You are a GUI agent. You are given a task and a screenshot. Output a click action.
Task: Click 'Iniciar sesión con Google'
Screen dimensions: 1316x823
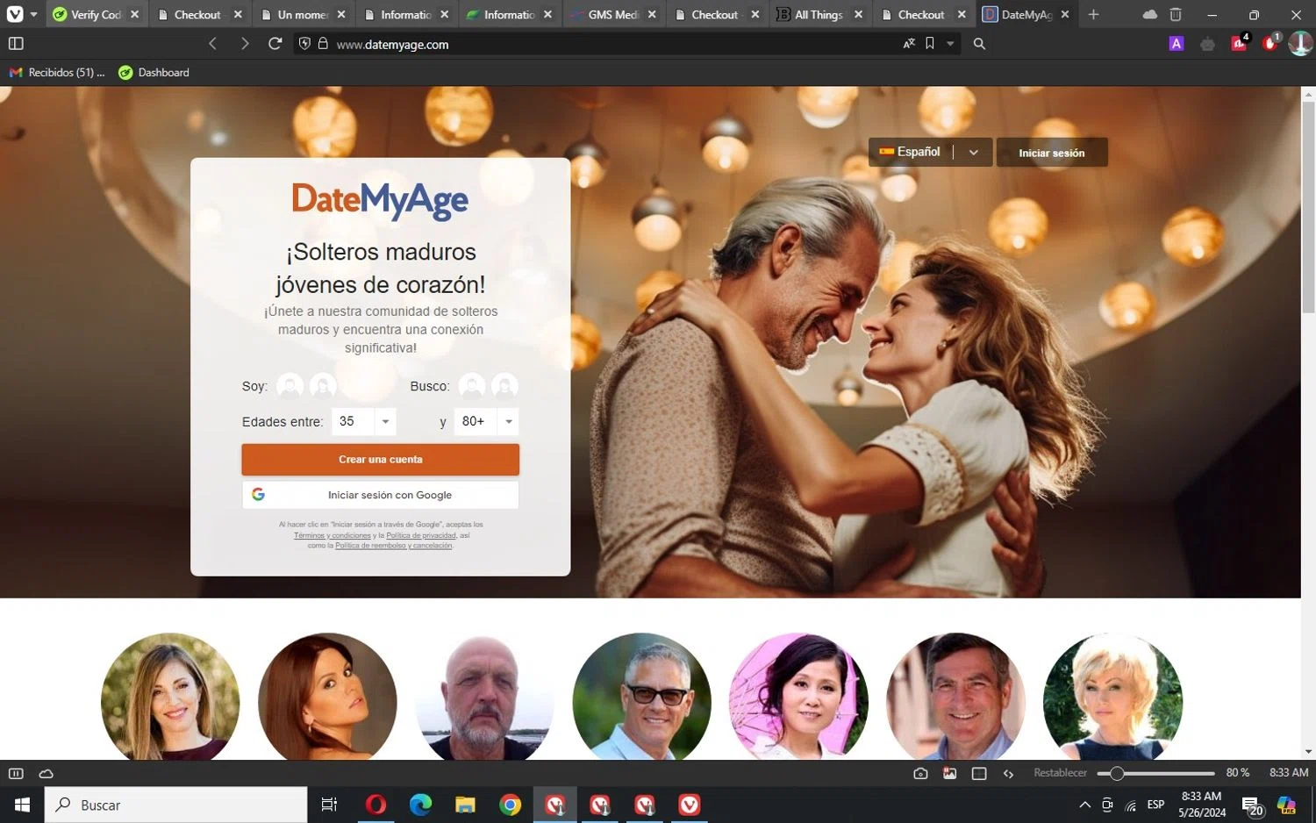click(381, 495)
